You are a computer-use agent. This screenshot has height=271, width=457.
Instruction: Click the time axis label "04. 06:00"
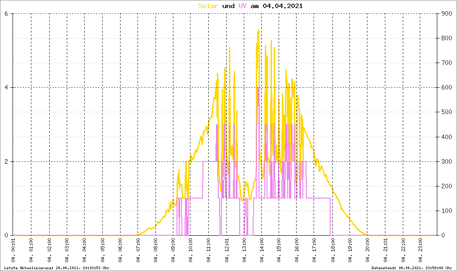(120, 250)
